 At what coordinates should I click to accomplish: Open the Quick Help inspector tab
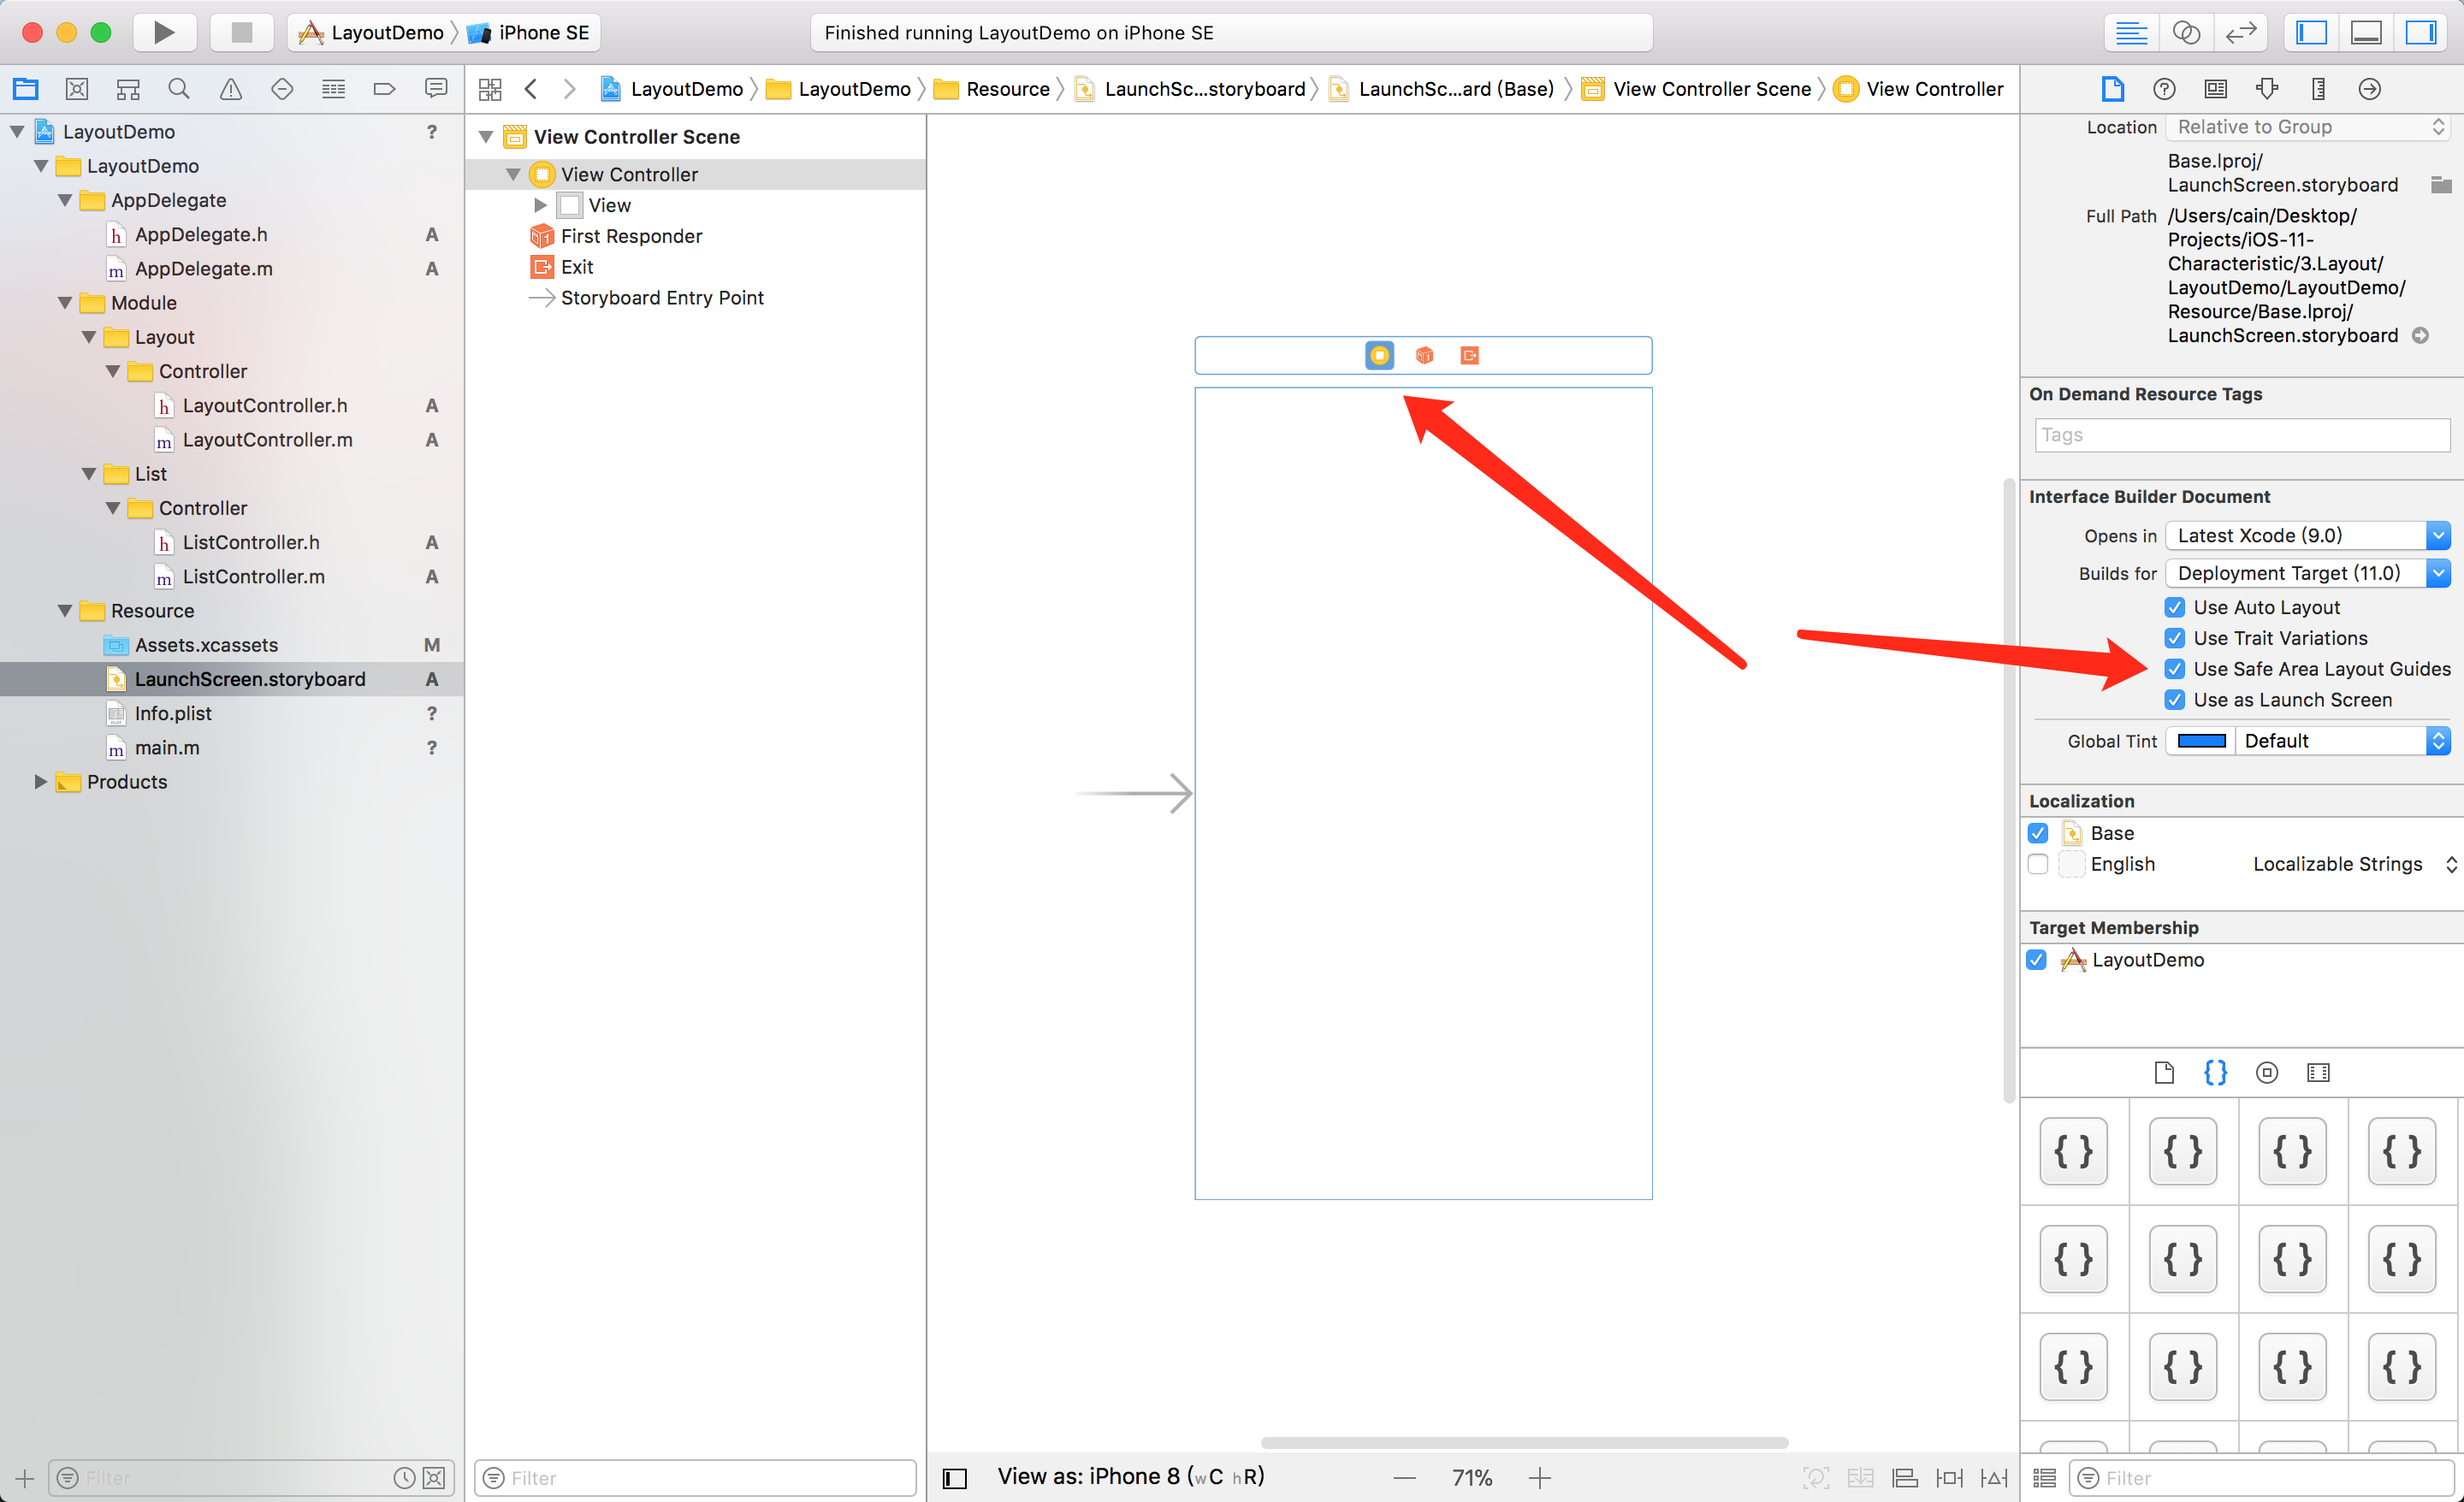coord(2164,89)
